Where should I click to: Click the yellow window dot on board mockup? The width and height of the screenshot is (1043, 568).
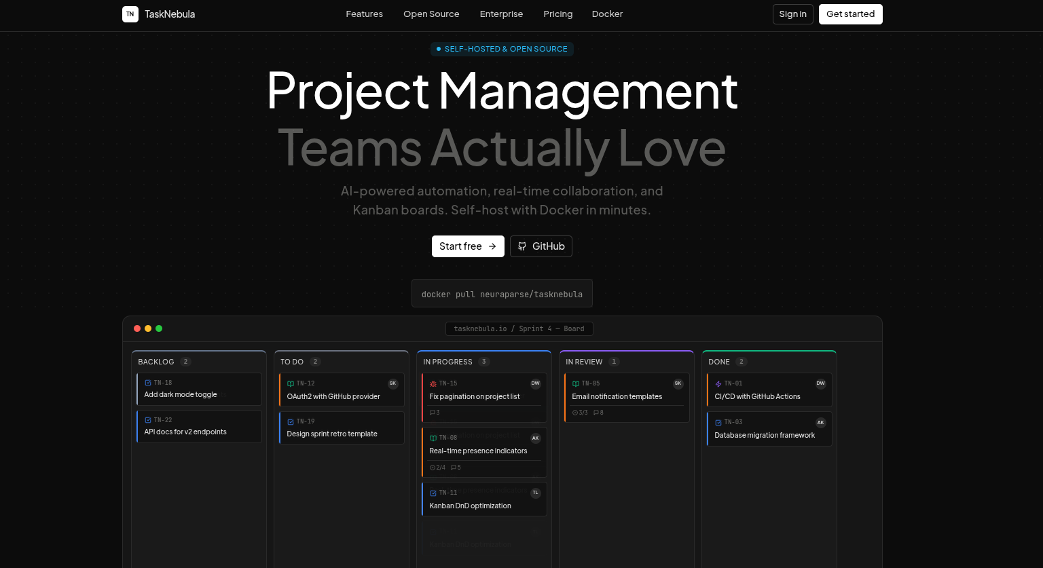tap(148, 328)
